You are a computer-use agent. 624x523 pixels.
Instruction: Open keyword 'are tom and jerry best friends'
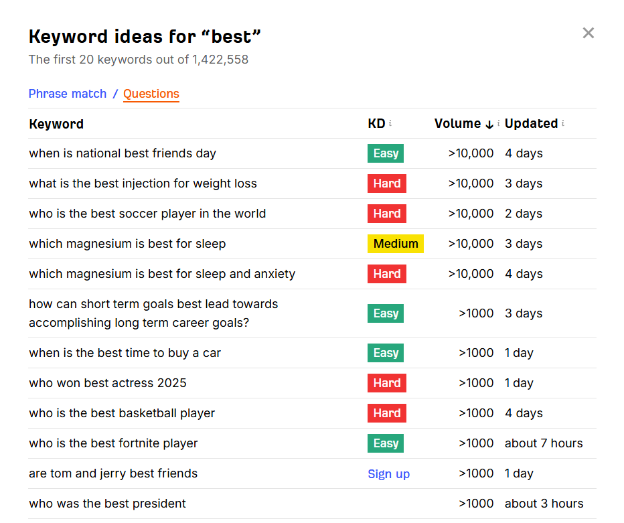[113, 473]
